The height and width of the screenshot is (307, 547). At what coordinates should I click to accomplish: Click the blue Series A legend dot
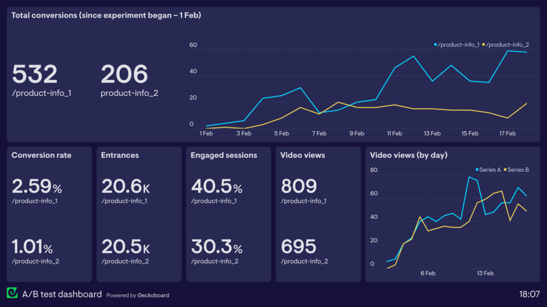[476, 170]
